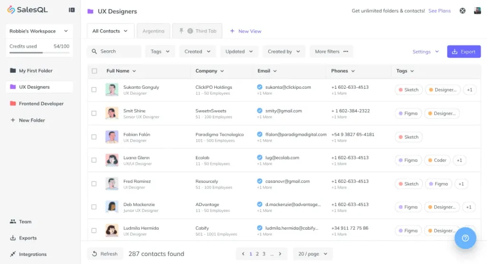Screen dimensions: 487x264
Task: Go to page 2
Action: coord(257,254)
